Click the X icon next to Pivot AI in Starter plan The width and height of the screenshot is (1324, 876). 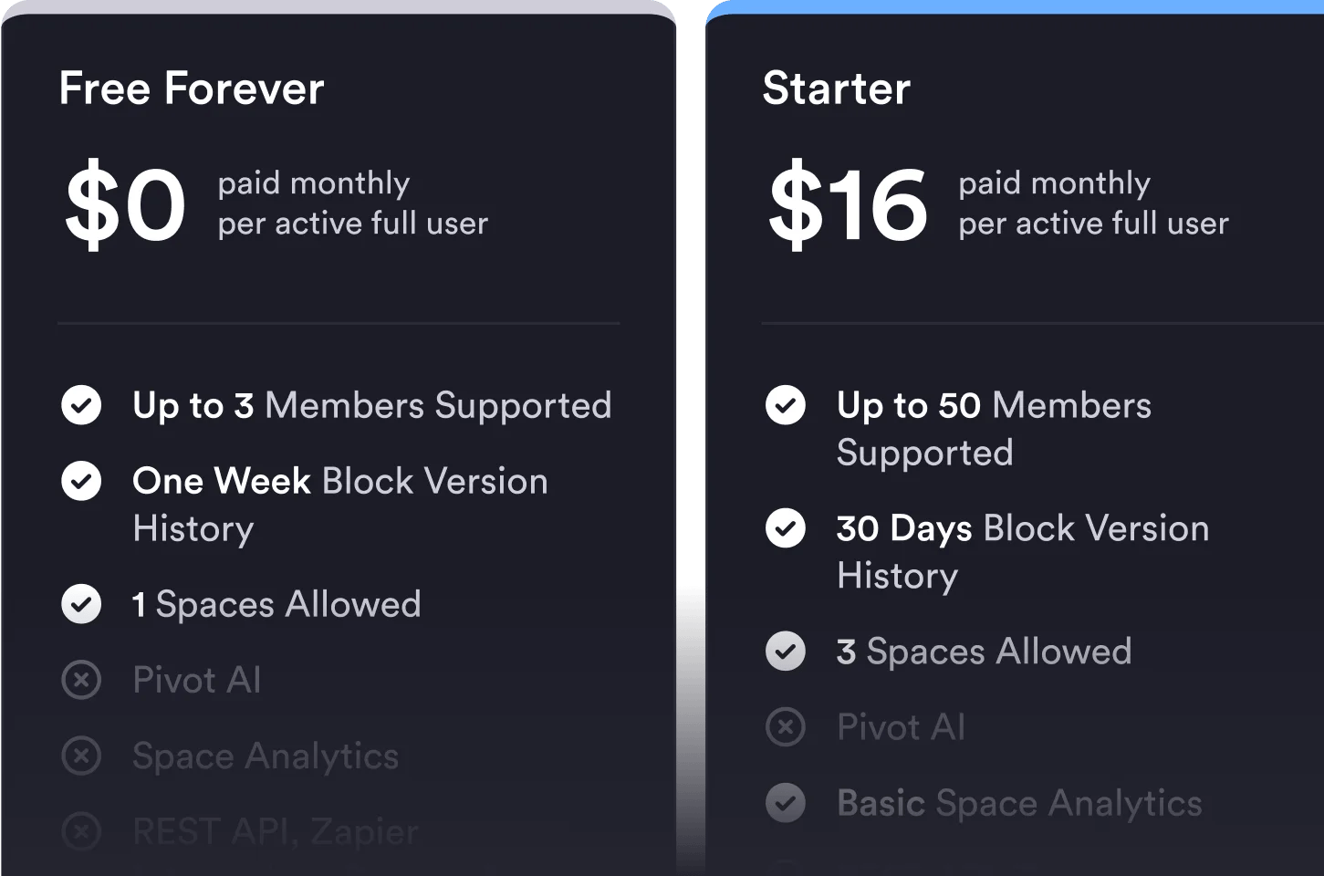click(785, 727)
